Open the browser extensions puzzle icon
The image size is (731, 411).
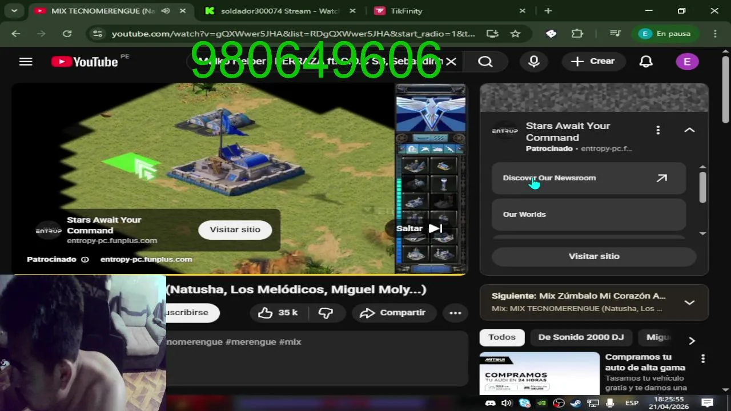click(577, 34)
